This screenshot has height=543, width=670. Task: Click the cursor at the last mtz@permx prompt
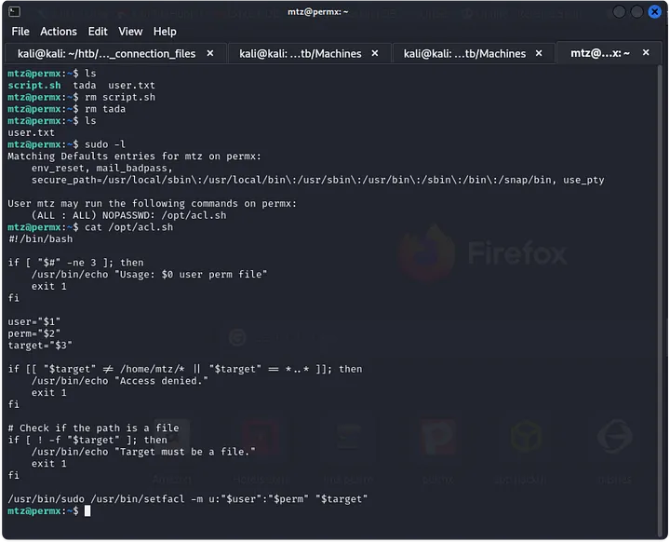coord(88,511)
